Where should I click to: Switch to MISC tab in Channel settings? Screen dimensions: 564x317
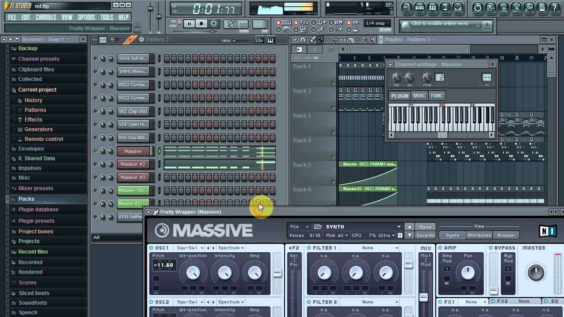pyautogui.click(x=419, y=96)
